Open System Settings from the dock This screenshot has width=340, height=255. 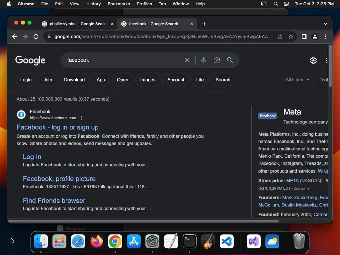coord(152,241)
